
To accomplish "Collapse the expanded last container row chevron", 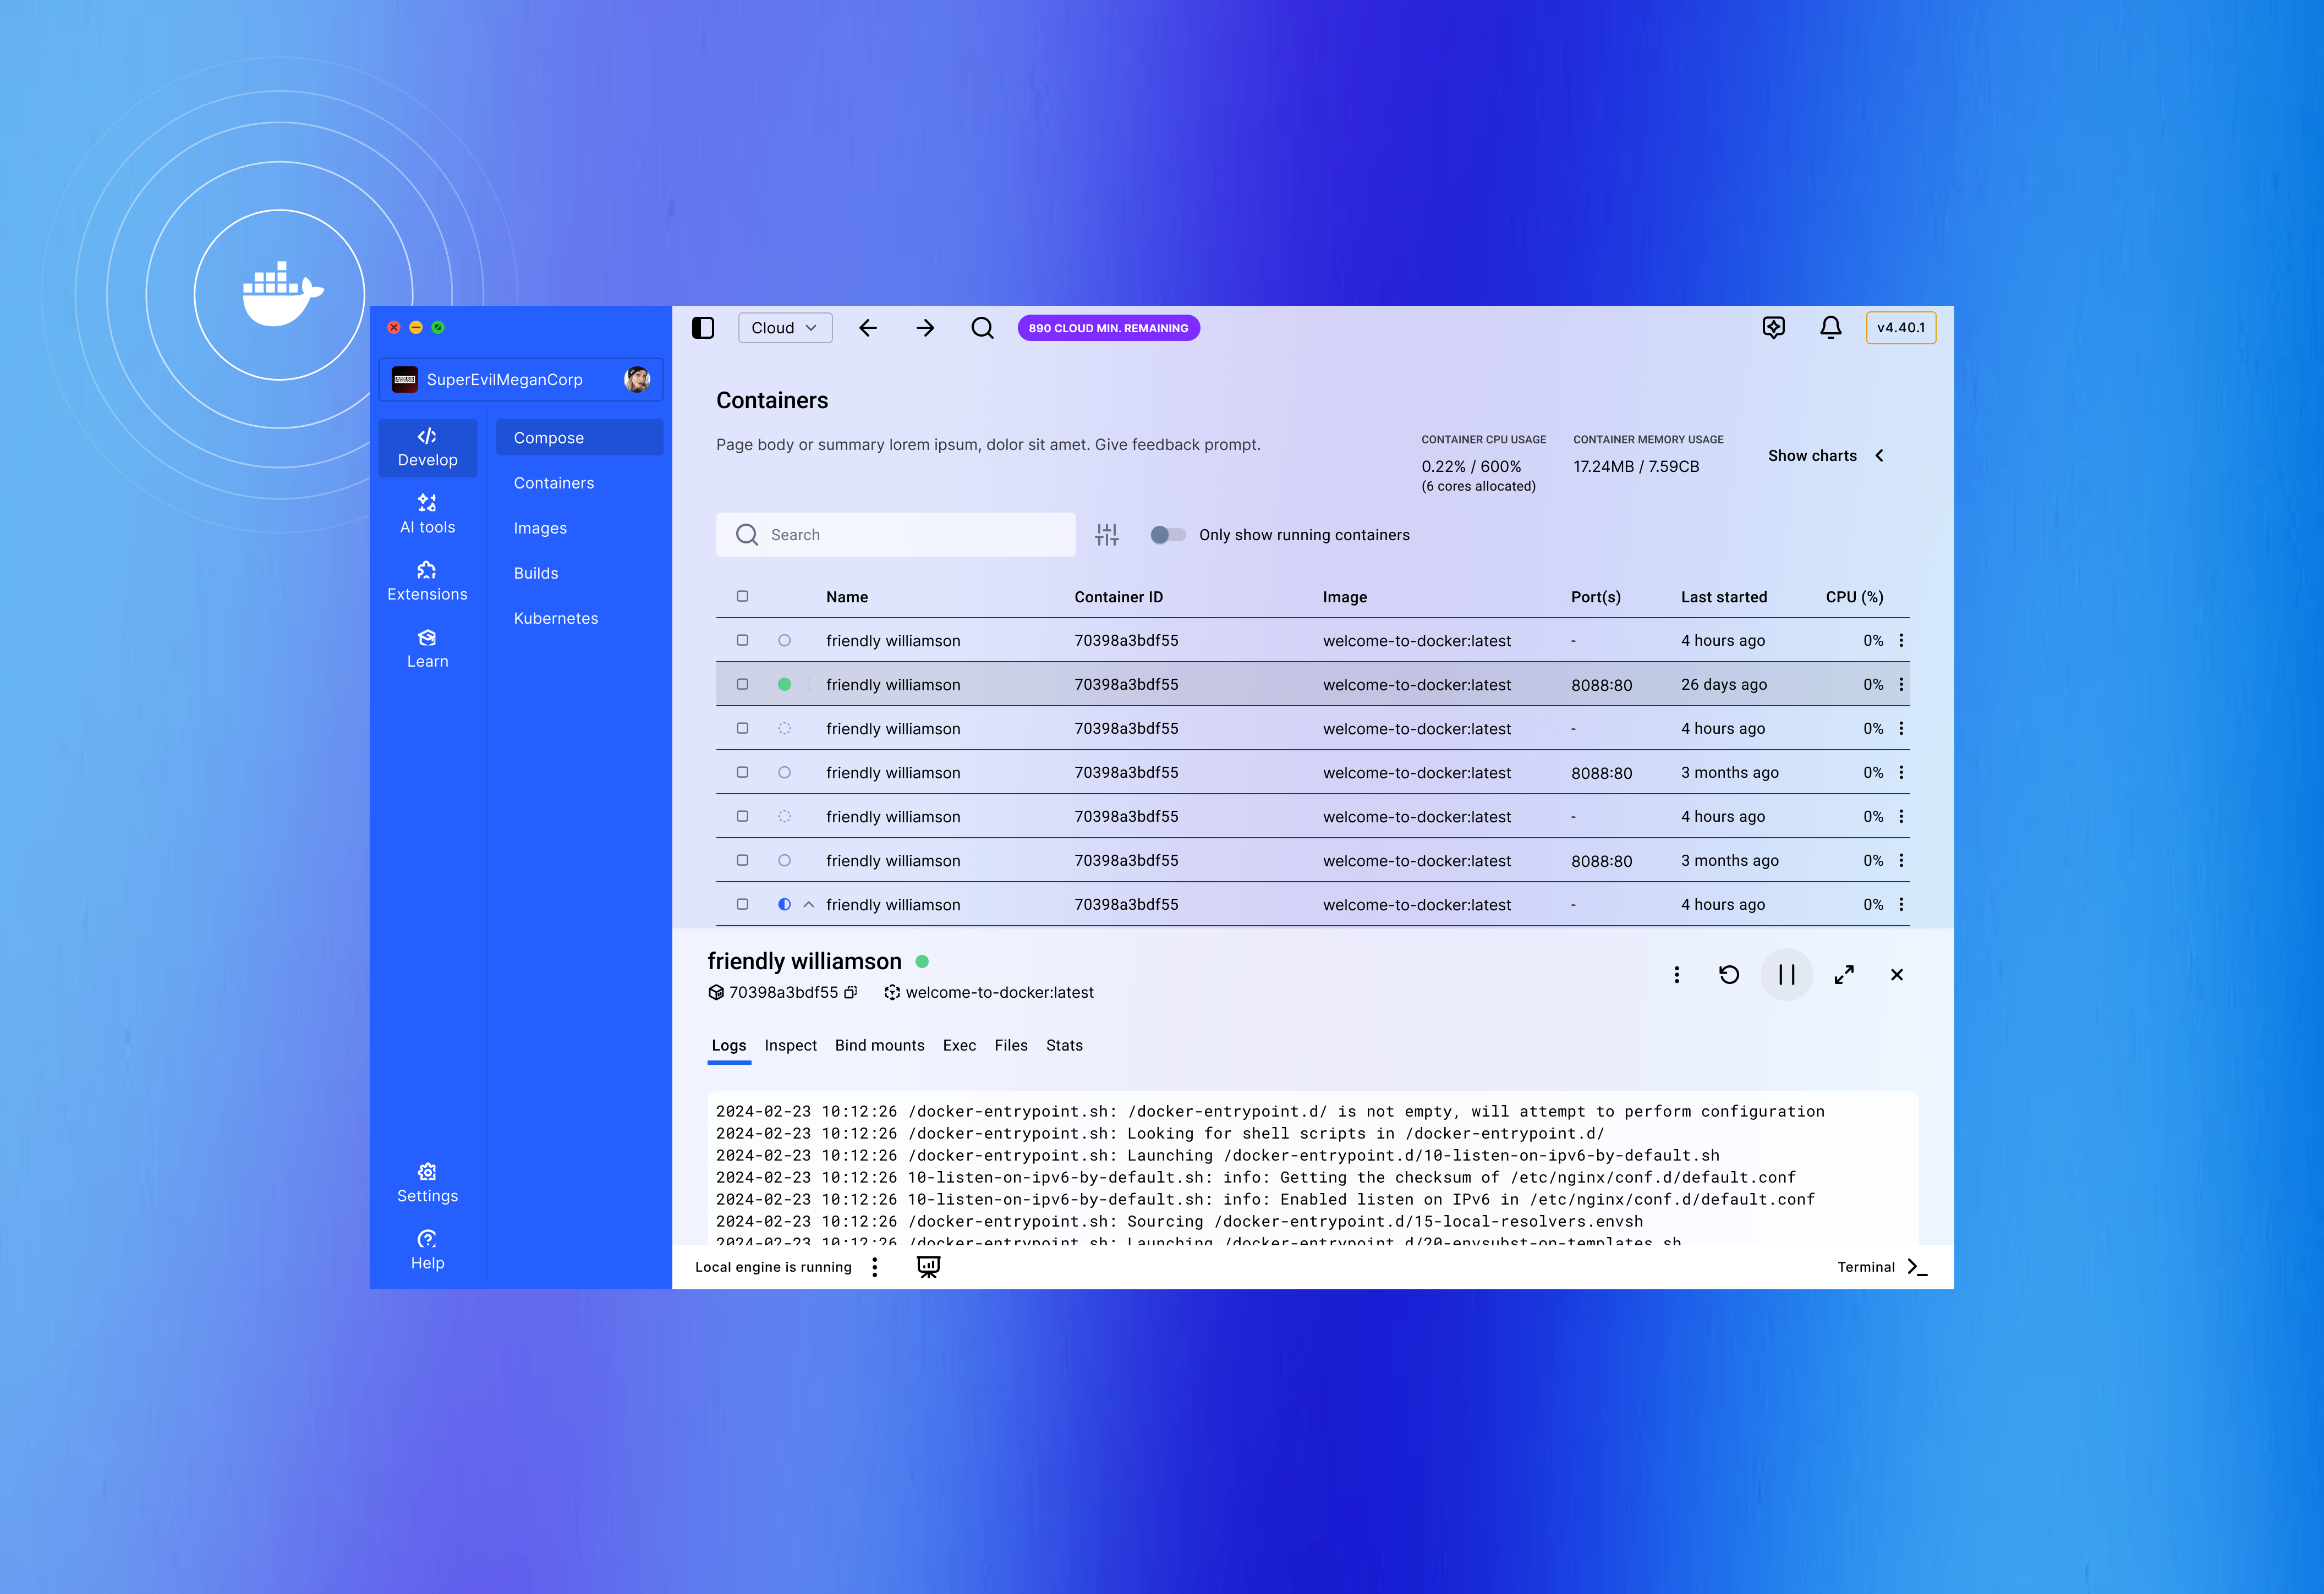I will tap(808, 905).
